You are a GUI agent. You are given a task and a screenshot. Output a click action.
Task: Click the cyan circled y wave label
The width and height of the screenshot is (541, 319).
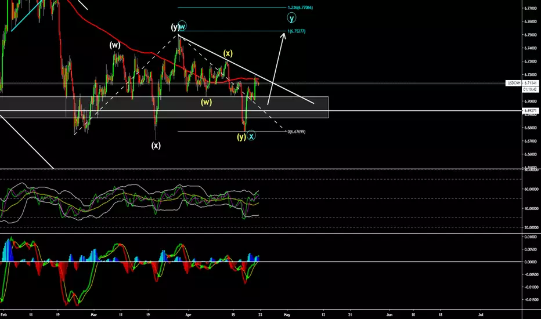tap(291, 17)
